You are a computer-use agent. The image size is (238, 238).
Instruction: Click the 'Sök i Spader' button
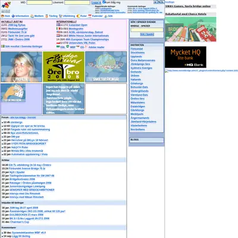147,35
